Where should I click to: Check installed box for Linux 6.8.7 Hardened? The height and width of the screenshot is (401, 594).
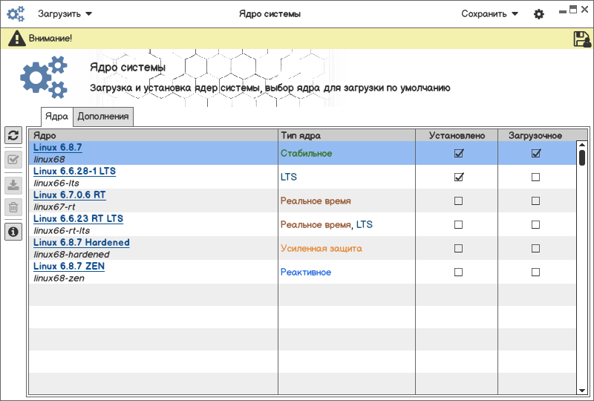pos(458,249)
